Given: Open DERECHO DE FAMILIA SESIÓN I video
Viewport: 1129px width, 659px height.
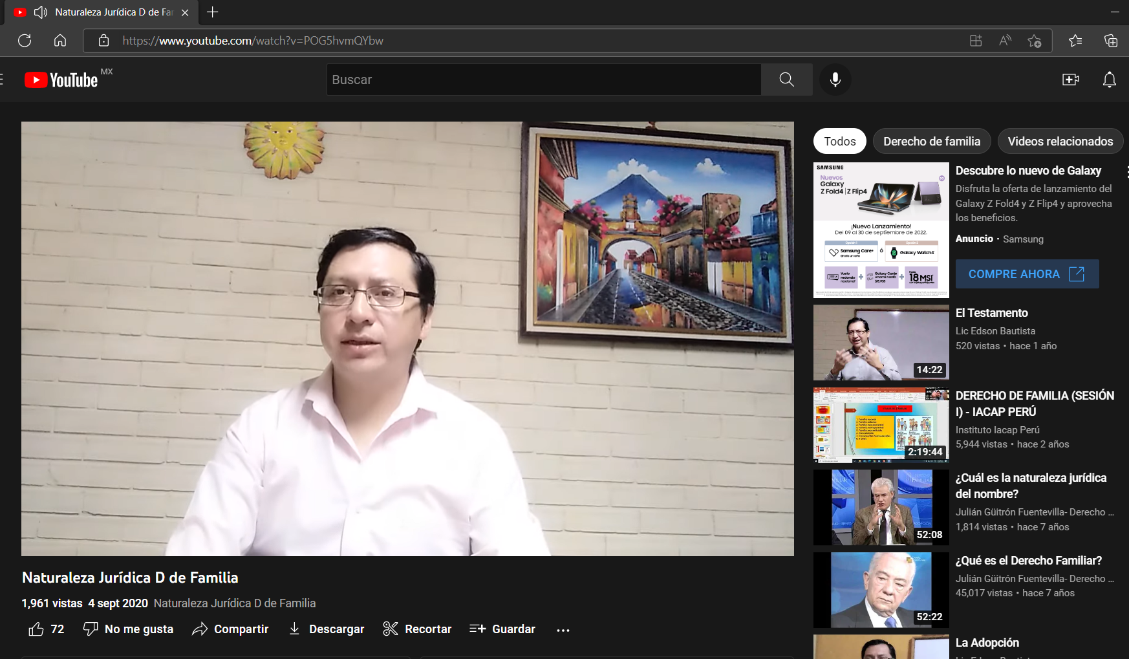Looking at the screenshot, I should tap(1035, 404).
